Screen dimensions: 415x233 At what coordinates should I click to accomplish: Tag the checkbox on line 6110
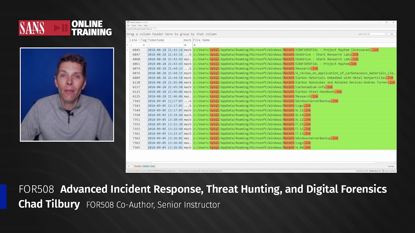pos(144,83)
